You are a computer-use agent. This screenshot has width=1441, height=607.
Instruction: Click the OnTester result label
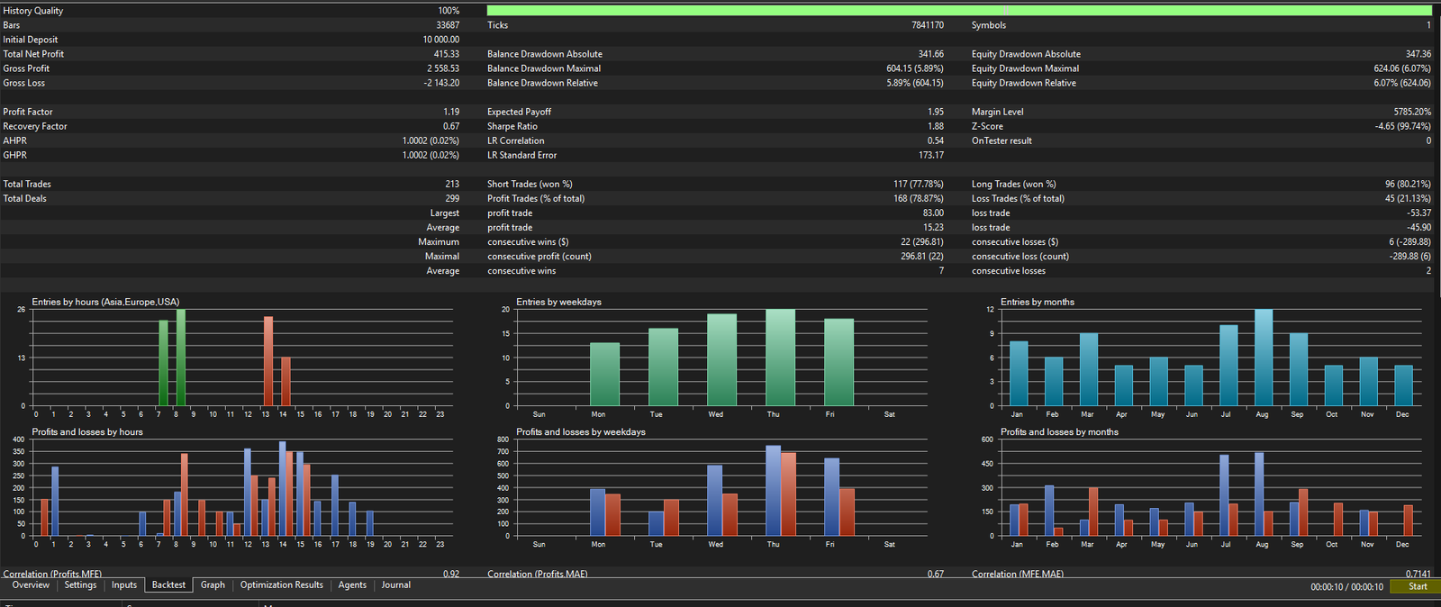coord(1001,140)
